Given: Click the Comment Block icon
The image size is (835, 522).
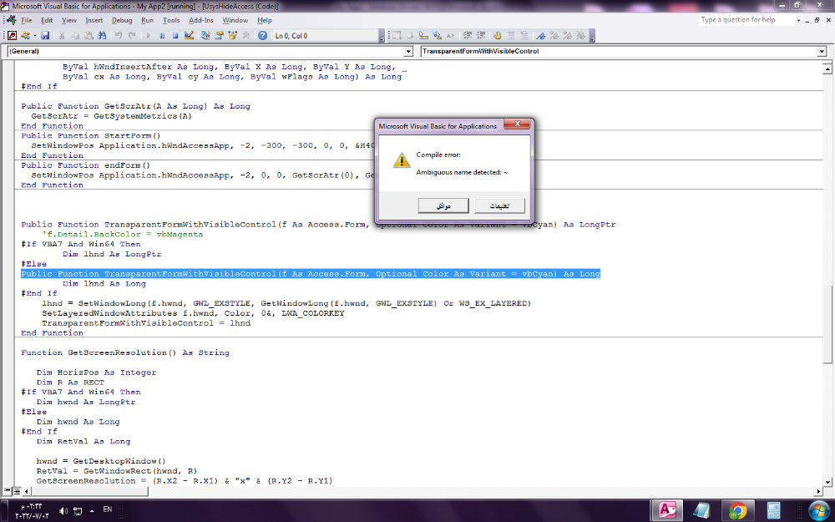Looking at the screenshot, I should [511, 36].
